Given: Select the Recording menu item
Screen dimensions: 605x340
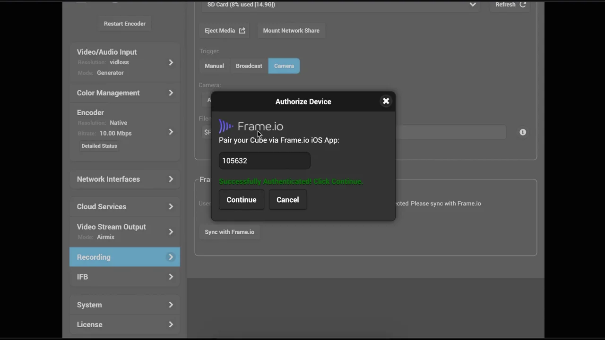Looking at the screenshot, I should pyautogui.click(x=125, y=257).
